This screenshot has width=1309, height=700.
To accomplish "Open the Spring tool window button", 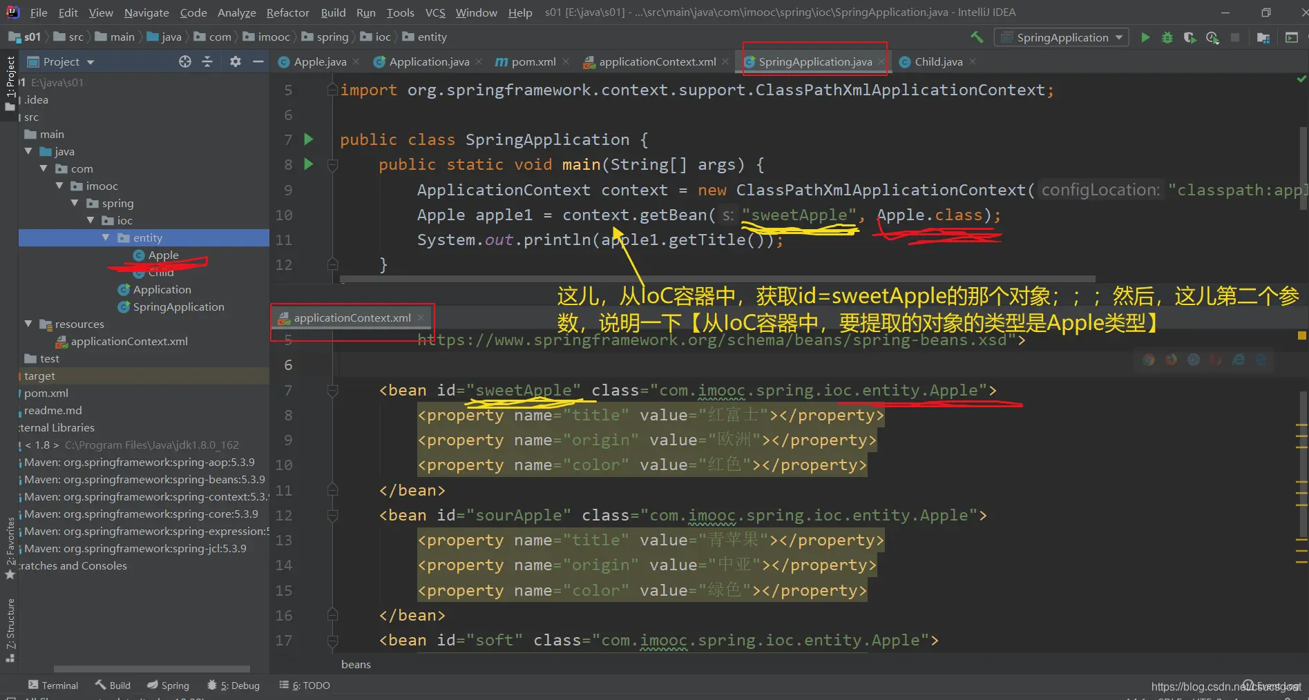I will tap(168, 685).
